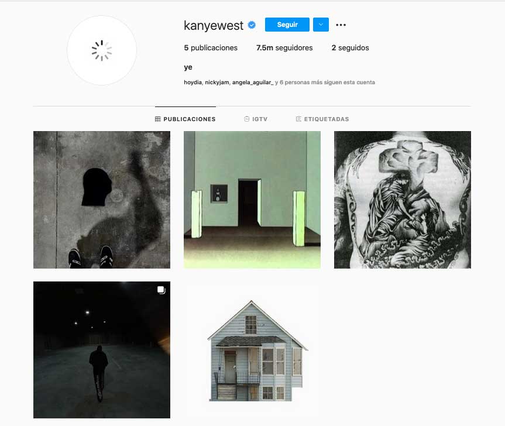Switch to the IGTV tab

click(256, 119)
